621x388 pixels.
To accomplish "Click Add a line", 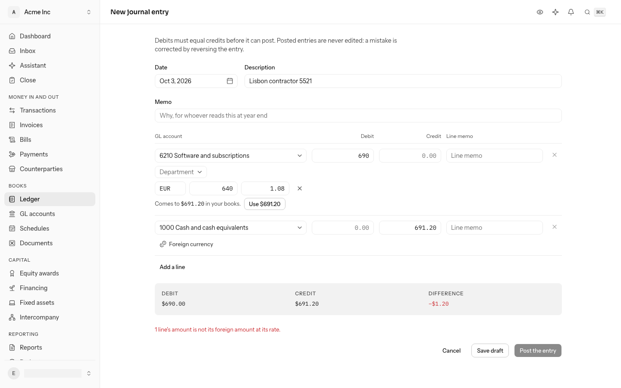I will point(172,267).
